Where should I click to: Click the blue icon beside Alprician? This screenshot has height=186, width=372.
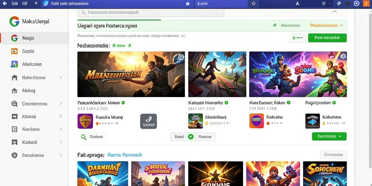(15, 64)
